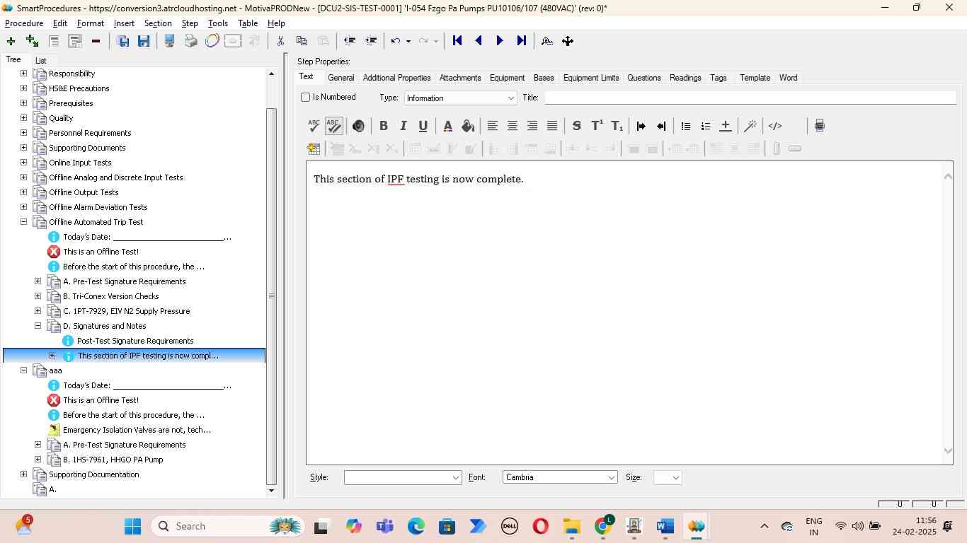967x543 pixels.
Task: Click the HTML source code icon
Action: point(775,126)
